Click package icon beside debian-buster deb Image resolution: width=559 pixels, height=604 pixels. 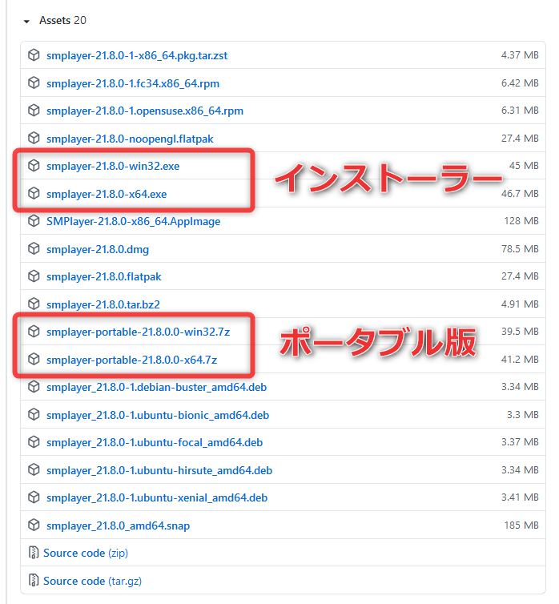tap(34, 386)
